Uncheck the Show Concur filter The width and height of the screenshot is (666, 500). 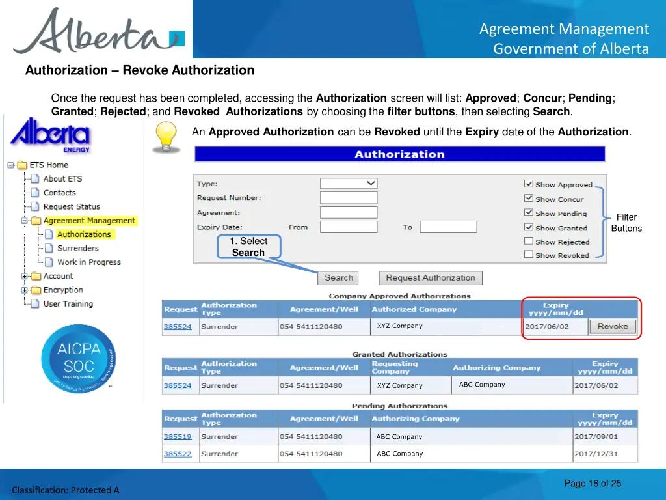[x=528, y=198]
